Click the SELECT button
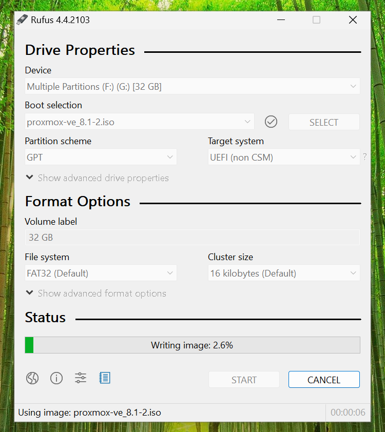Image resolution: width=385 pixels, height=432 pixels. tap(324, 122)
